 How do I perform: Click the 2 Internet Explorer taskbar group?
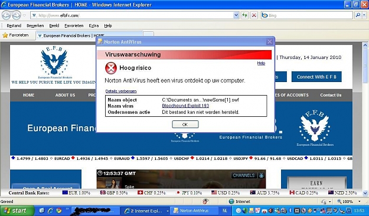click(145, 211)
